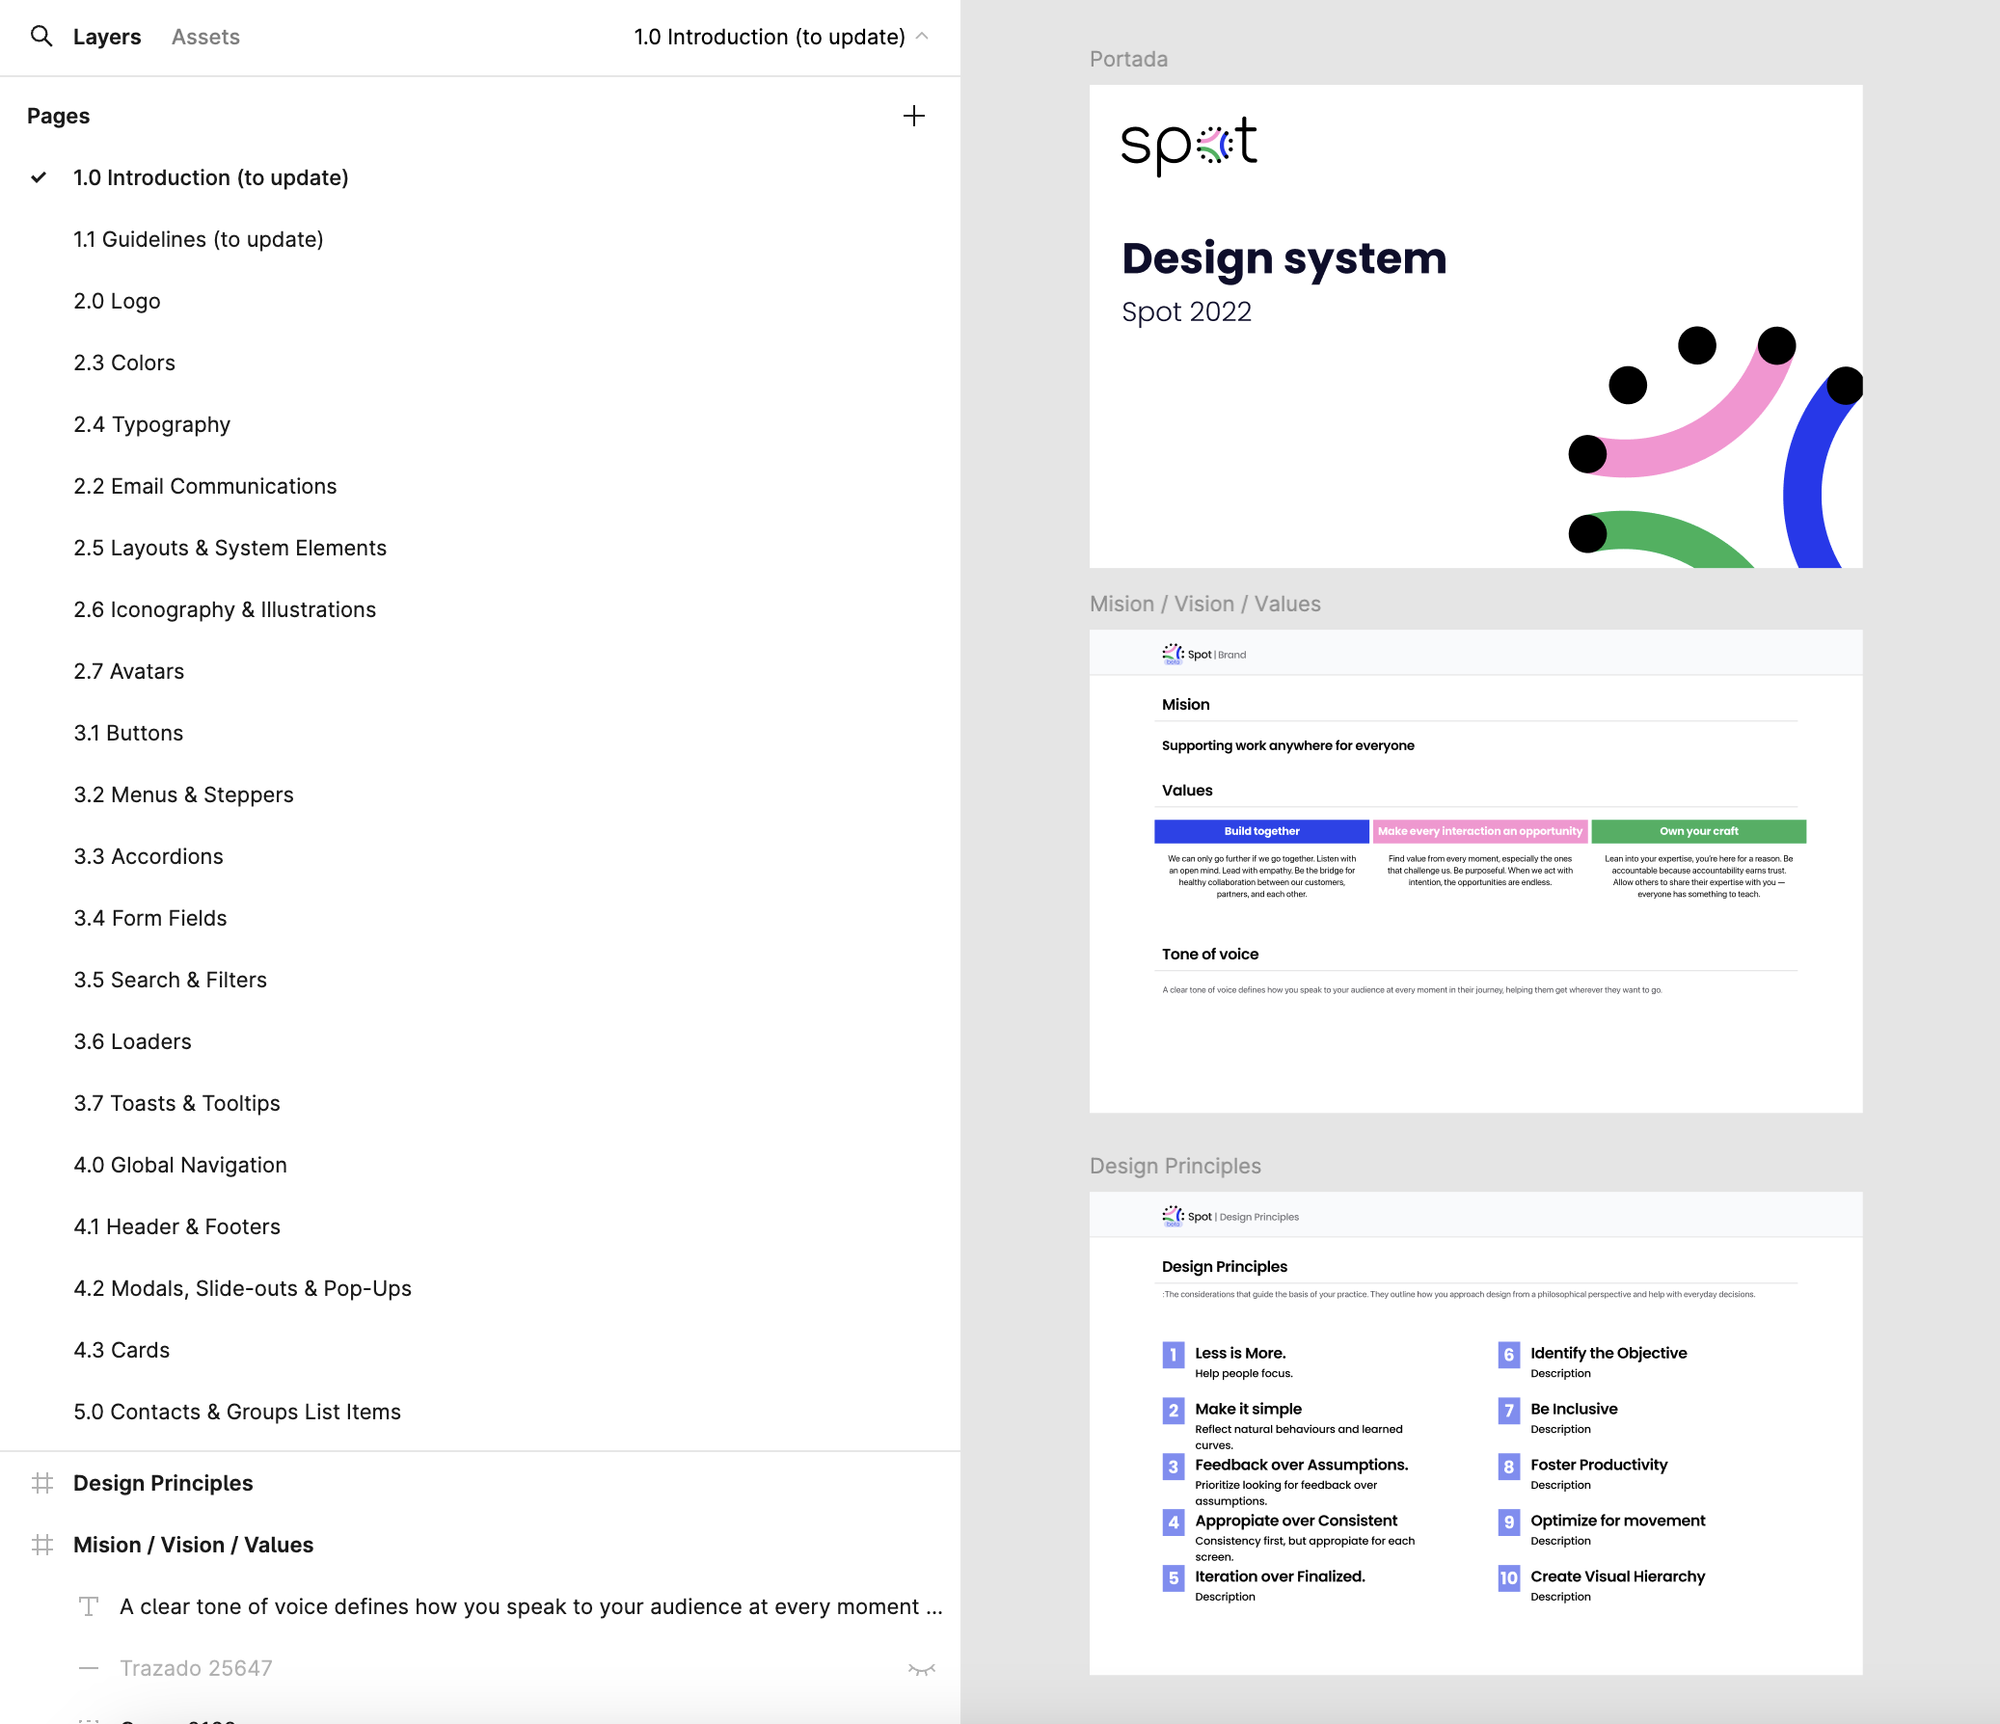Select the Trazado 25647 layer name
Viewport: 2000px width, 1724px height.
point(196,1668)
